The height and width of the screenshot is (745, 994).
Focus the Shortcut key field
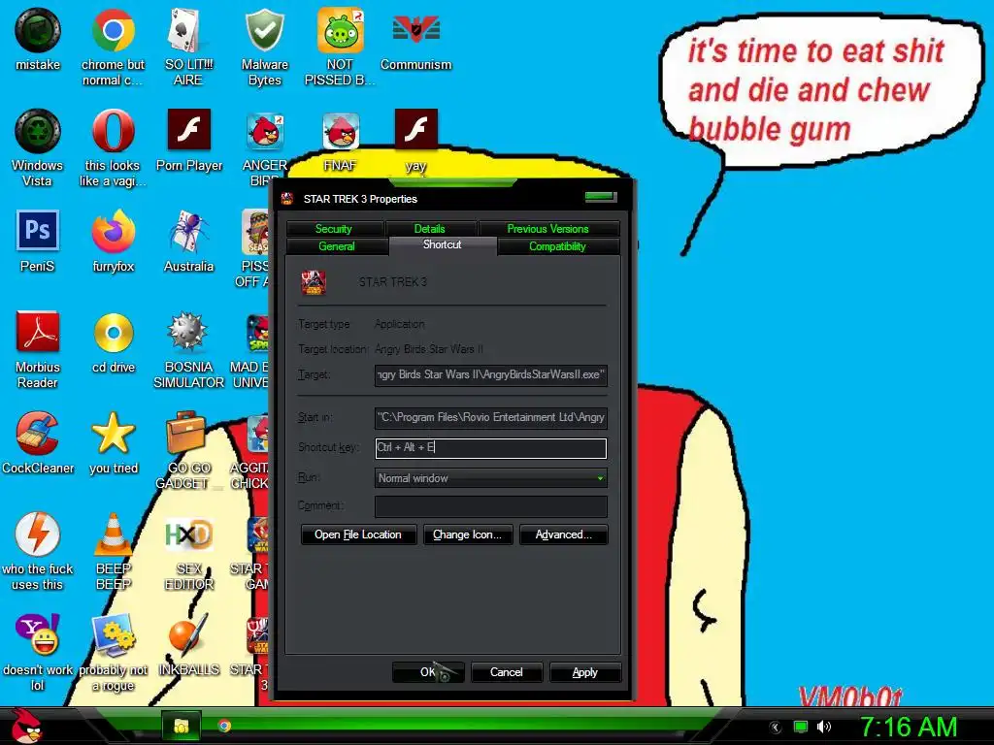click(x=490, y=448)
